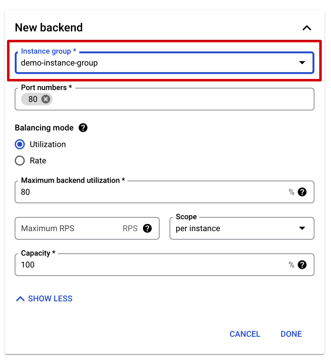Click into the Capacity field

pos(150,265)
